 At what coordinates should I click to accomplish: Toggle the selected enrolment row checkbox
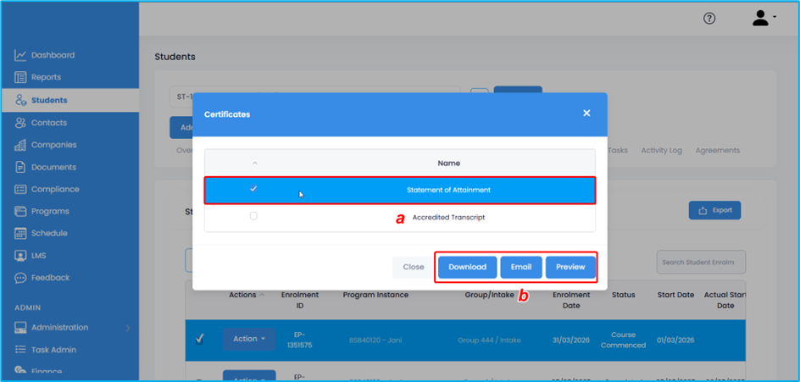199,339
